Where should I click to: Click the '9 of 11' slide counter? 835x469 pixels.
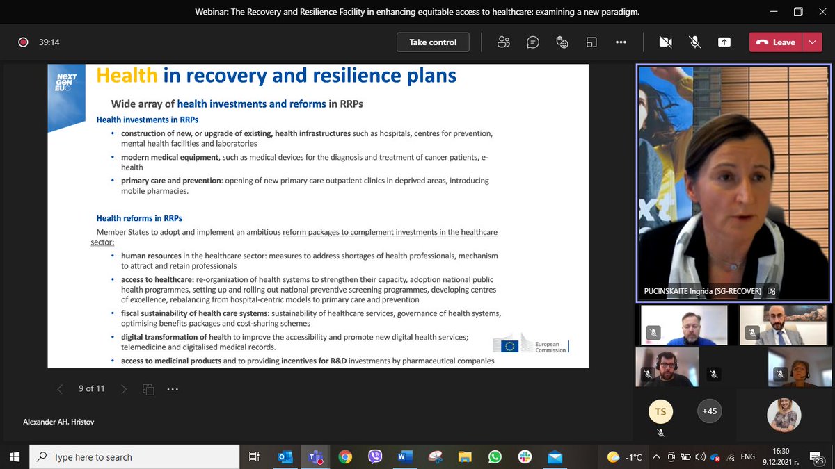click(92, 389)
